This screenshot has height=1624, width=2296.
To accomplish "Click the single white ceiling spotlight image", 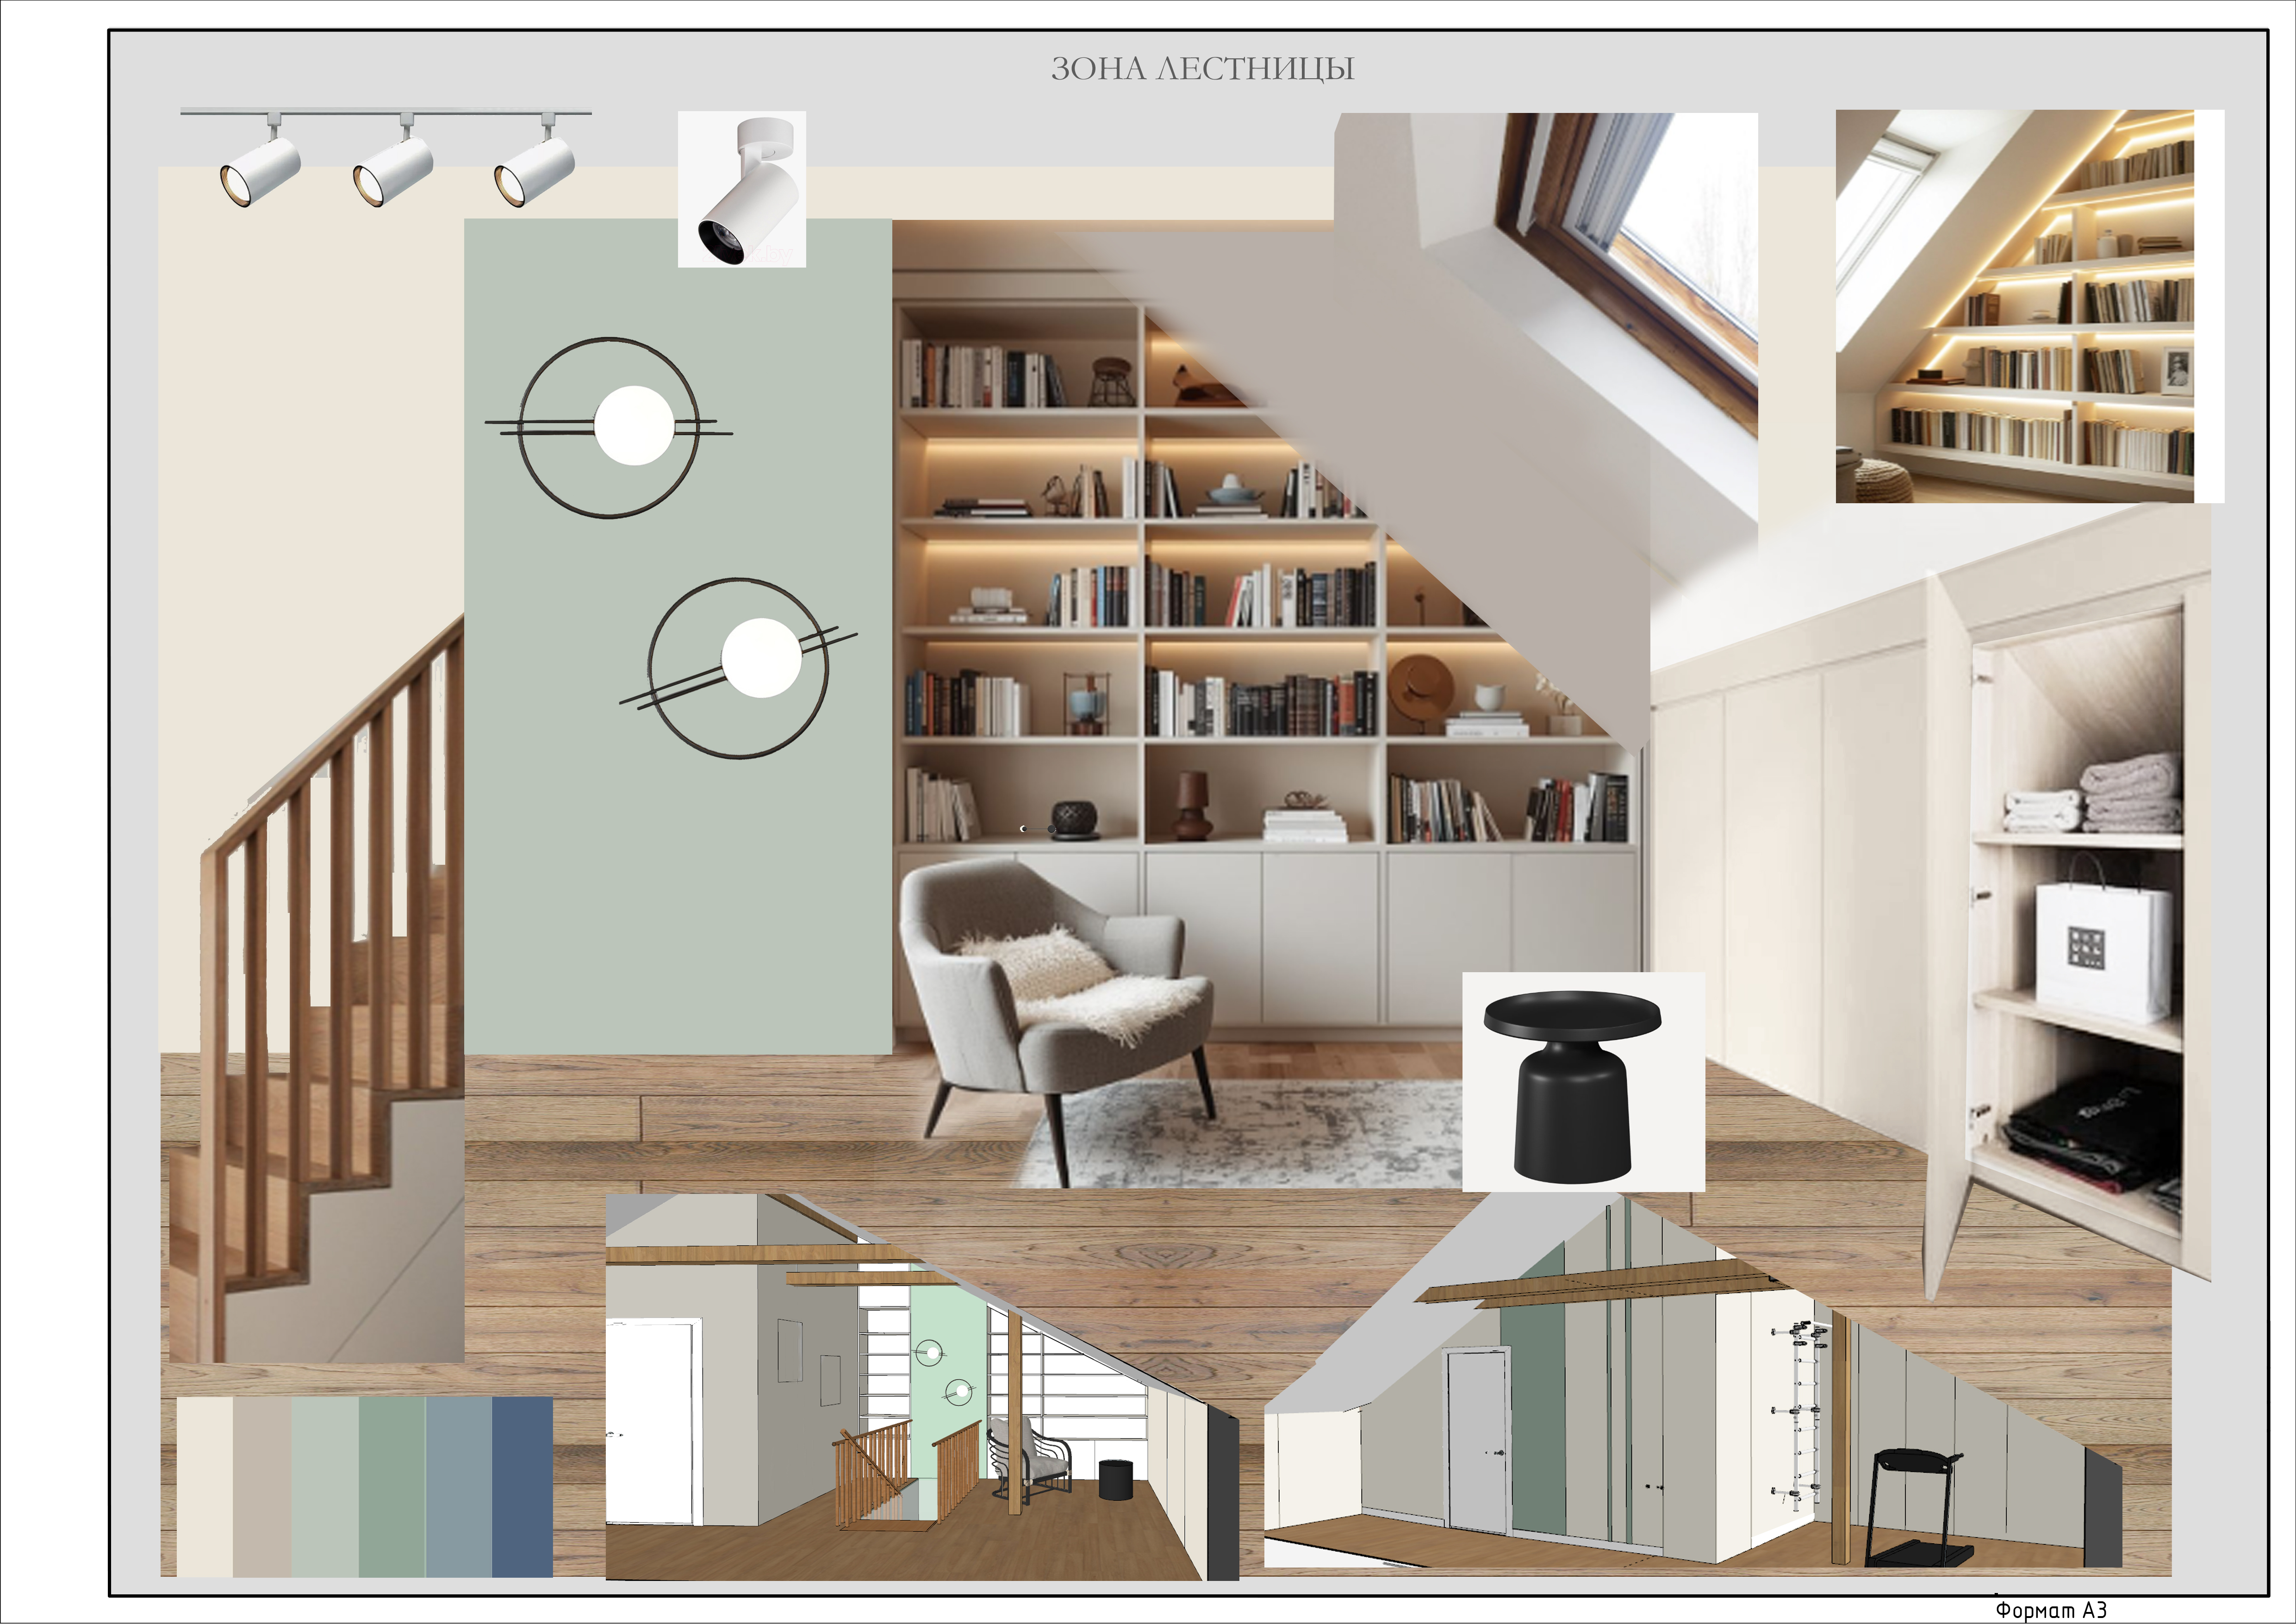I will click(x=742, y=189).
